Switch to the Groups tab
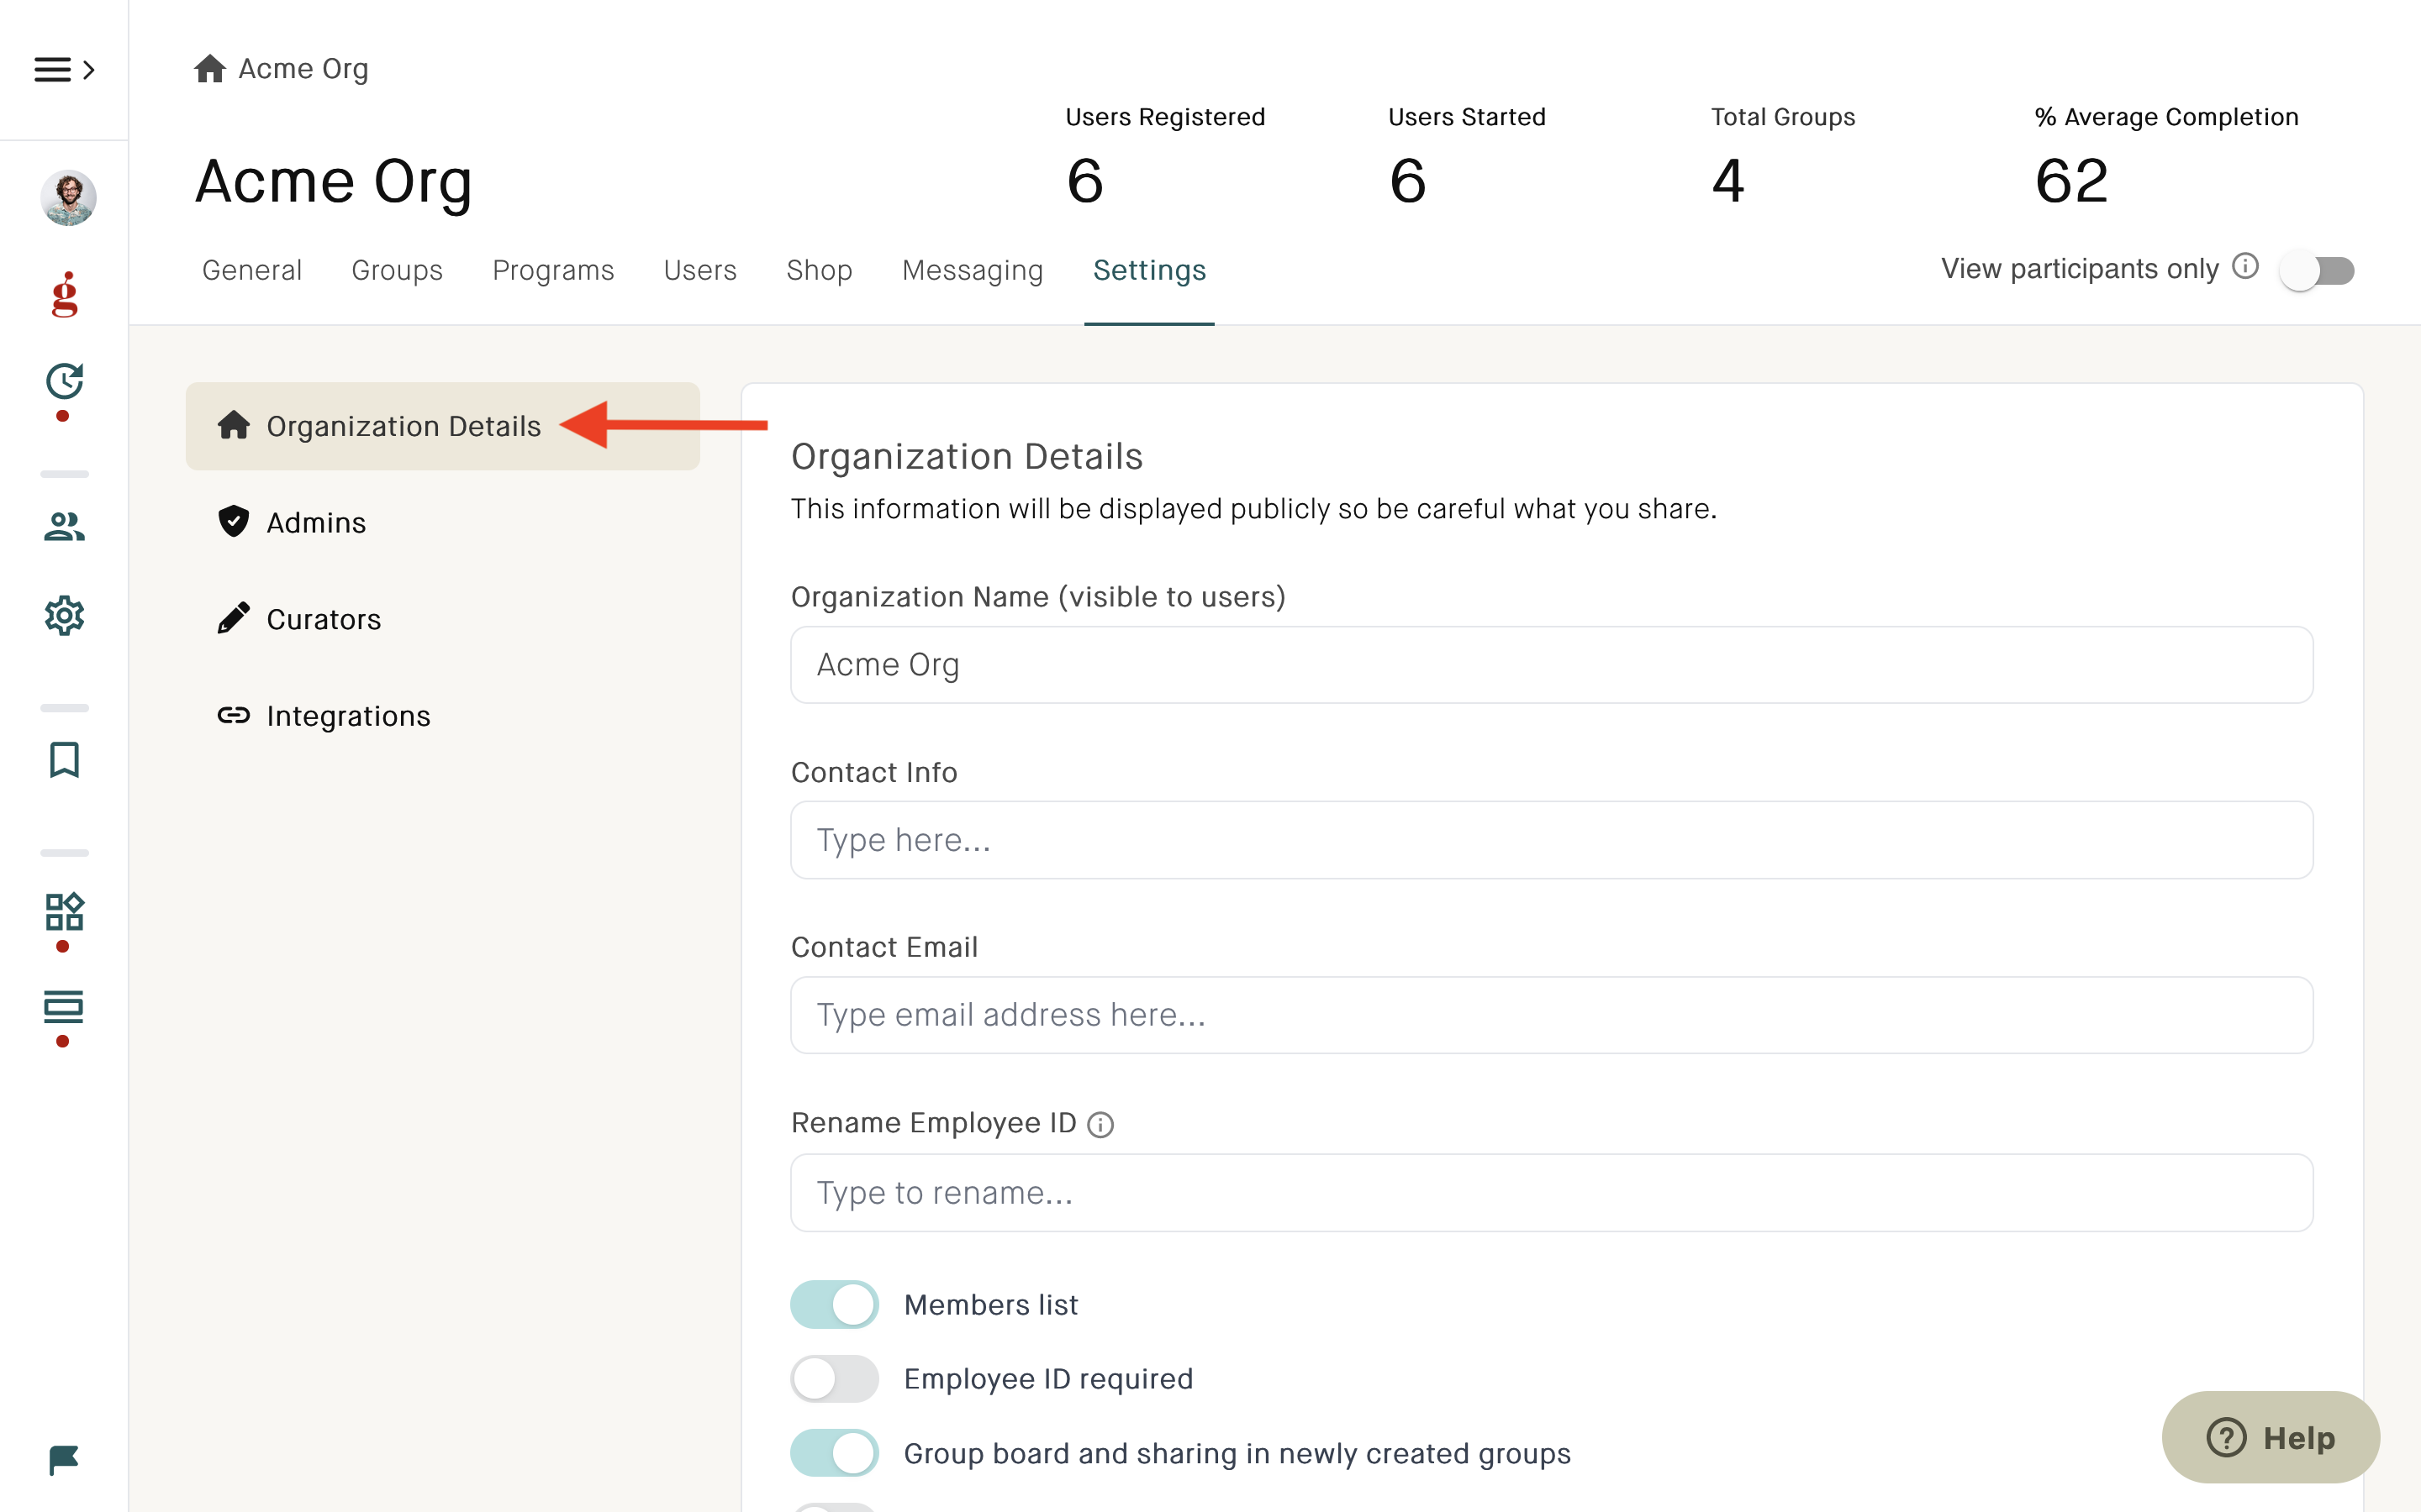 point(397,270)
